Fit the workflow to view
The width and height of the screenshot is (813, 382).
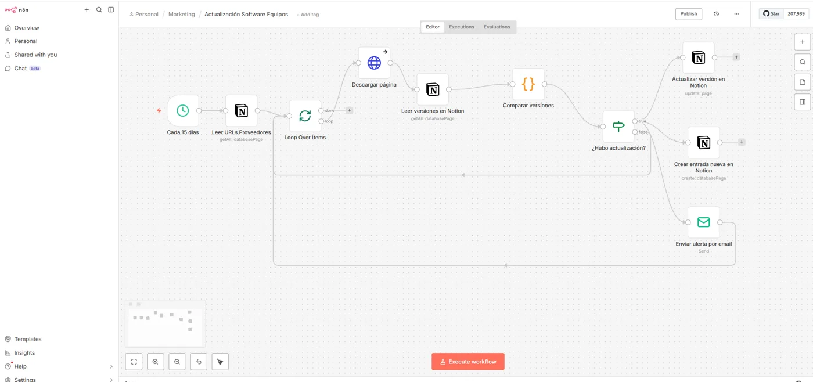coord(134,362)
